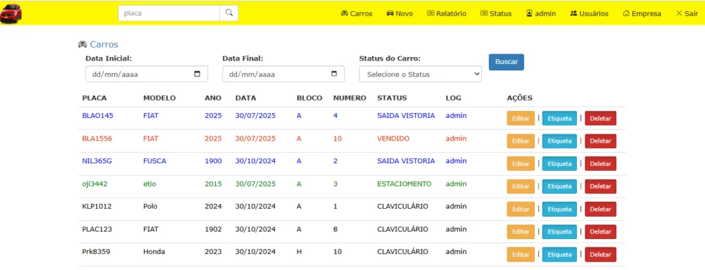Click the BLOCO value H cell
This screenshot has height=270, width=705.
(299, 252)
